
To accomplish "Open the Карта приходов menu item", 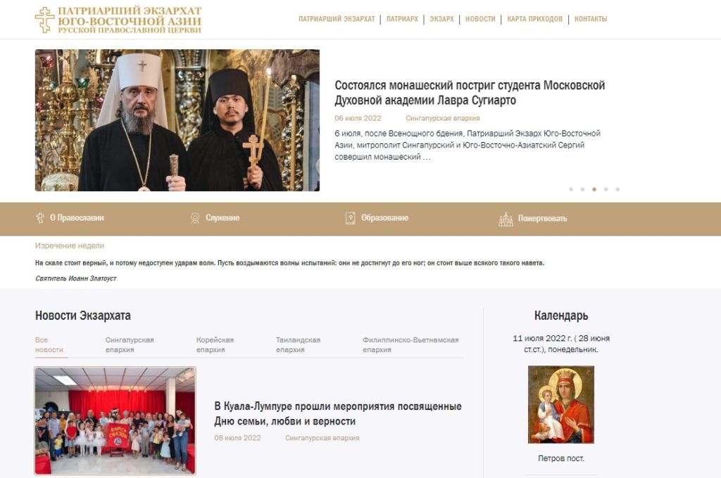I will click(535, 19).
